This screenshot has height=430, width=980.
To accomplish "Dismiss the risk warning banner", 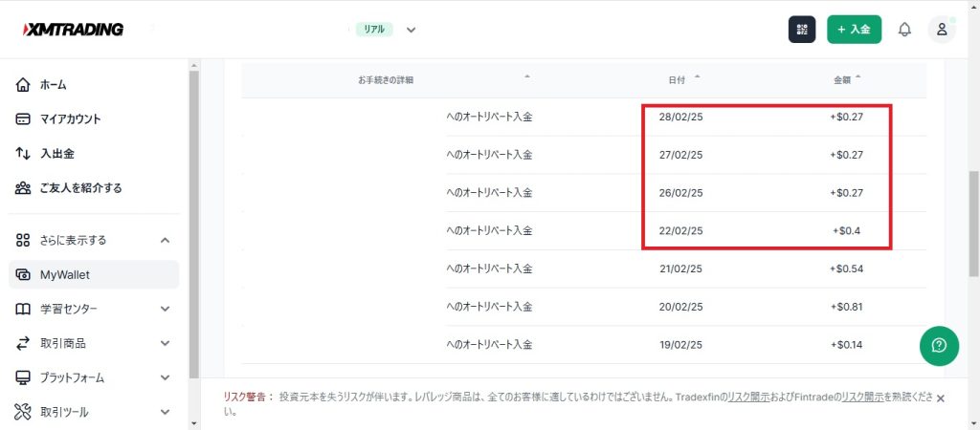I will [940, 398].
